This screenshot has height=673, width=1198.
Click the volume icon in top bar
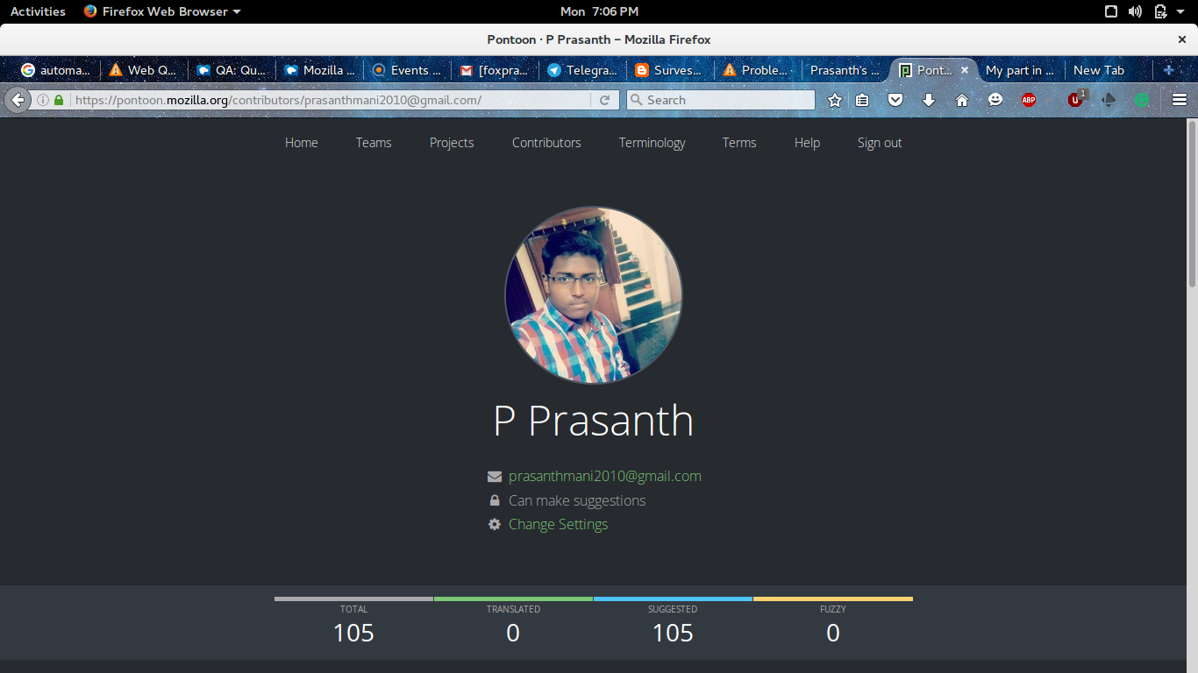click(1135, 11)
